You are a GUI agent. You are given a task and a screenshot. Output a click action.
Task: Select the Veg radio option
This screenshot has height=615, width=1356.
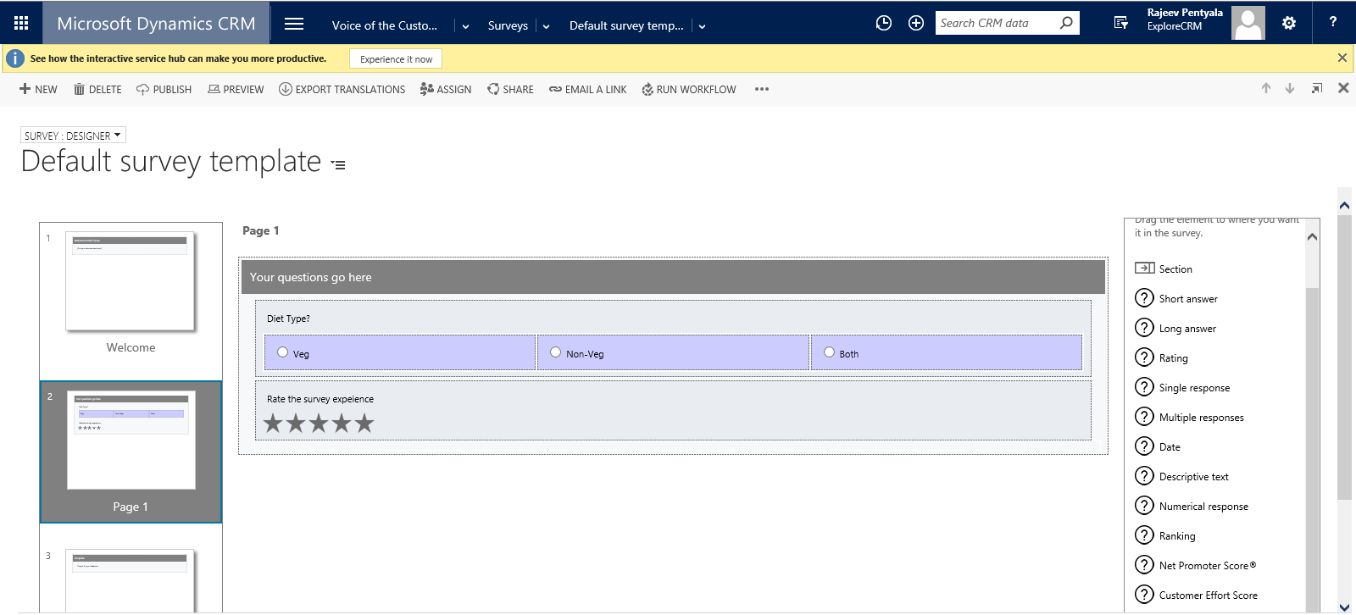(283, 352)
